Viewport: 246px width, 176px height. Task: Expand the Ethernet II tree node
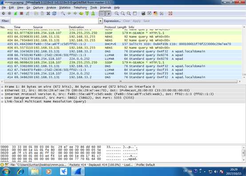(x=2, y=90)
